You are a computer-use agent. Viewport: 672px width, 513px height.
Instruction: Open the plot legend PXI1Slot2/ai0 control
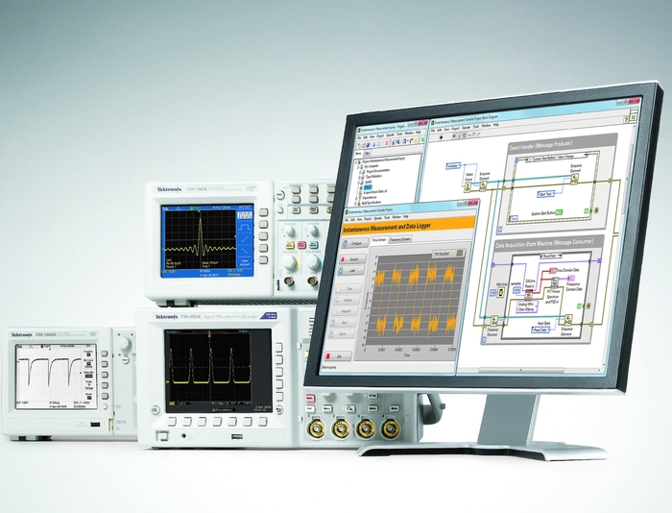(x=448, y=254)
